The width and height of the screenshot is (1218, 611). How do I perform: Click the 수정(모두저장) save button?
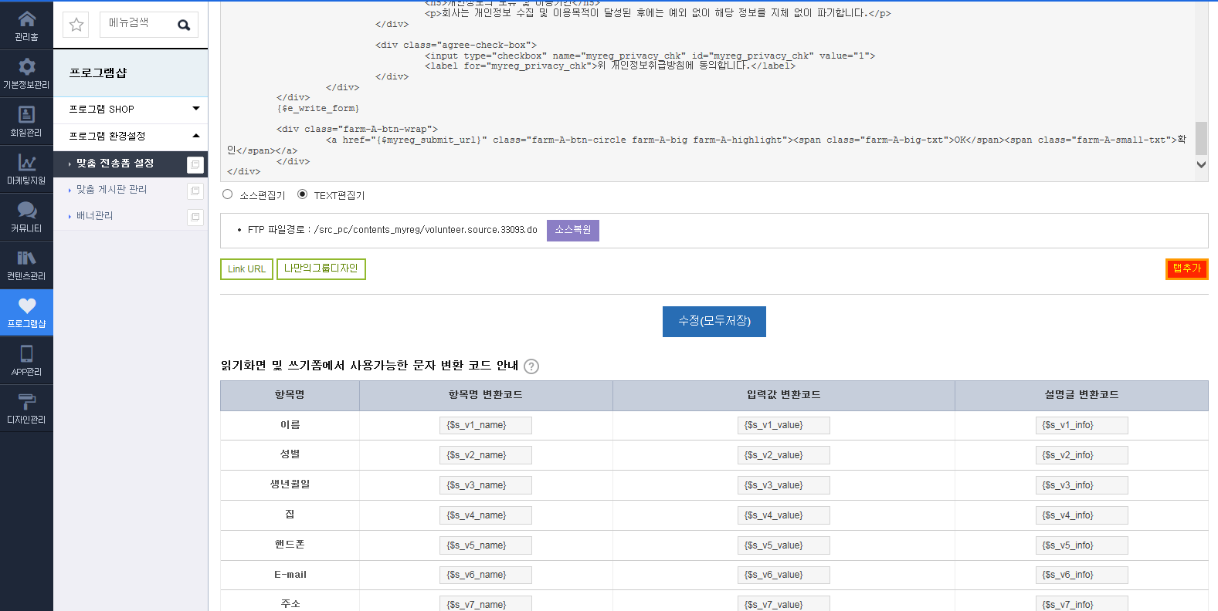(714, 322)
